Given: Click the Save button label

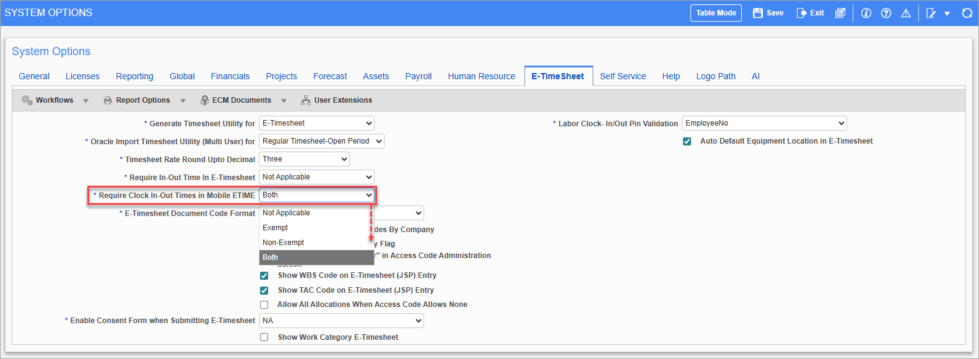Looking at the screenshot, I should coord(775,13).
